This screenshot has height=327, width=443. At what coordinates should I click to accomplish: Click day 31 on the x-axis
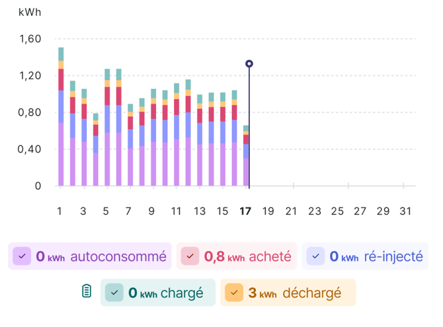point(406,211)
